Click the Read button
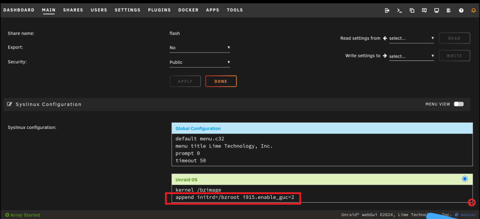 coord(455,38)
